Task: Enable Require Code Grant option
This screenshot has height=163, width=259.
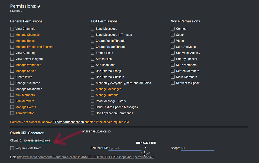Action: pyautogui.click(x=12, y=148)
